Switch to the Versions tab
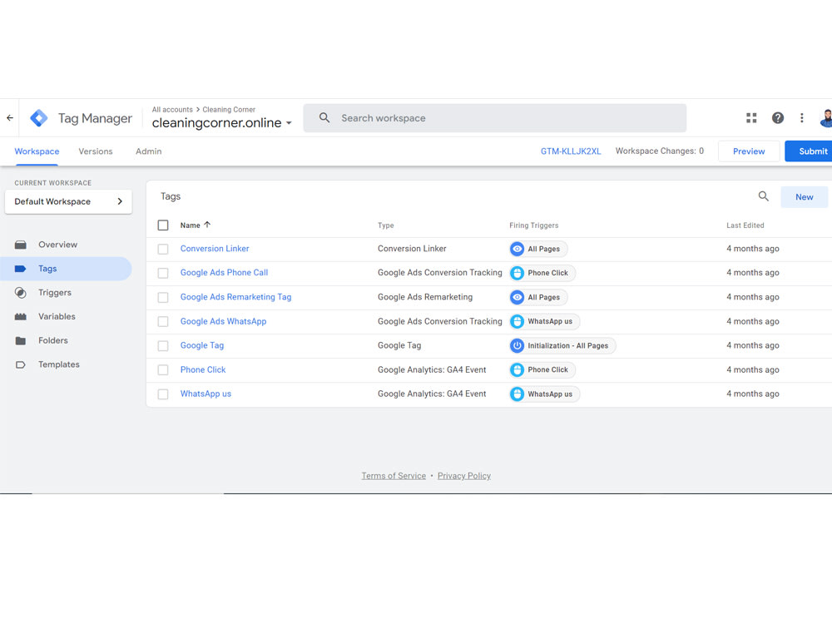The image size is (832, 624). click(96, 151)
